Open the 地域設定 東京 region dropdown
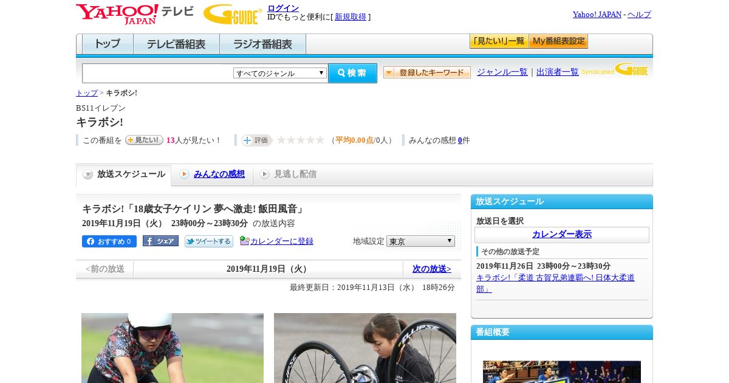729x383 pixels. pos(420,241)
